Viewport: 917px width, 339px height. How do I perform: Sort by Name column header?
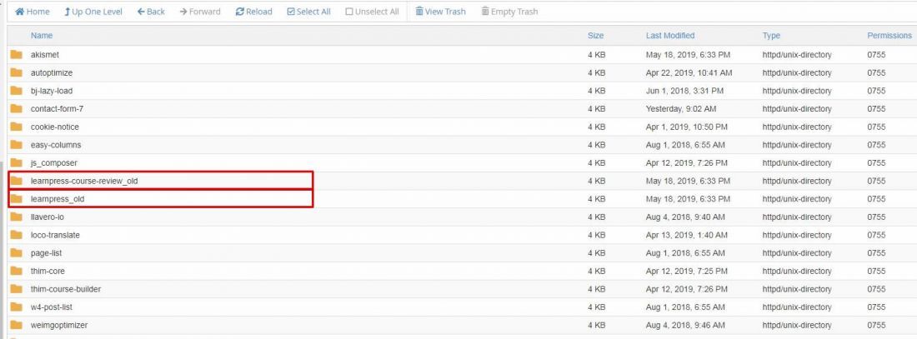(x=42, y=36)
